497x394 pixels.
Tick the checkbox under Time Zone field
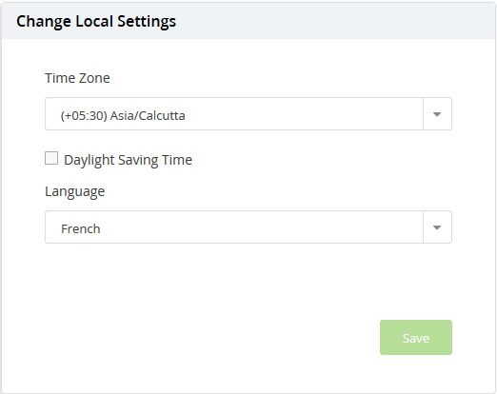click(x=51, y=158)
